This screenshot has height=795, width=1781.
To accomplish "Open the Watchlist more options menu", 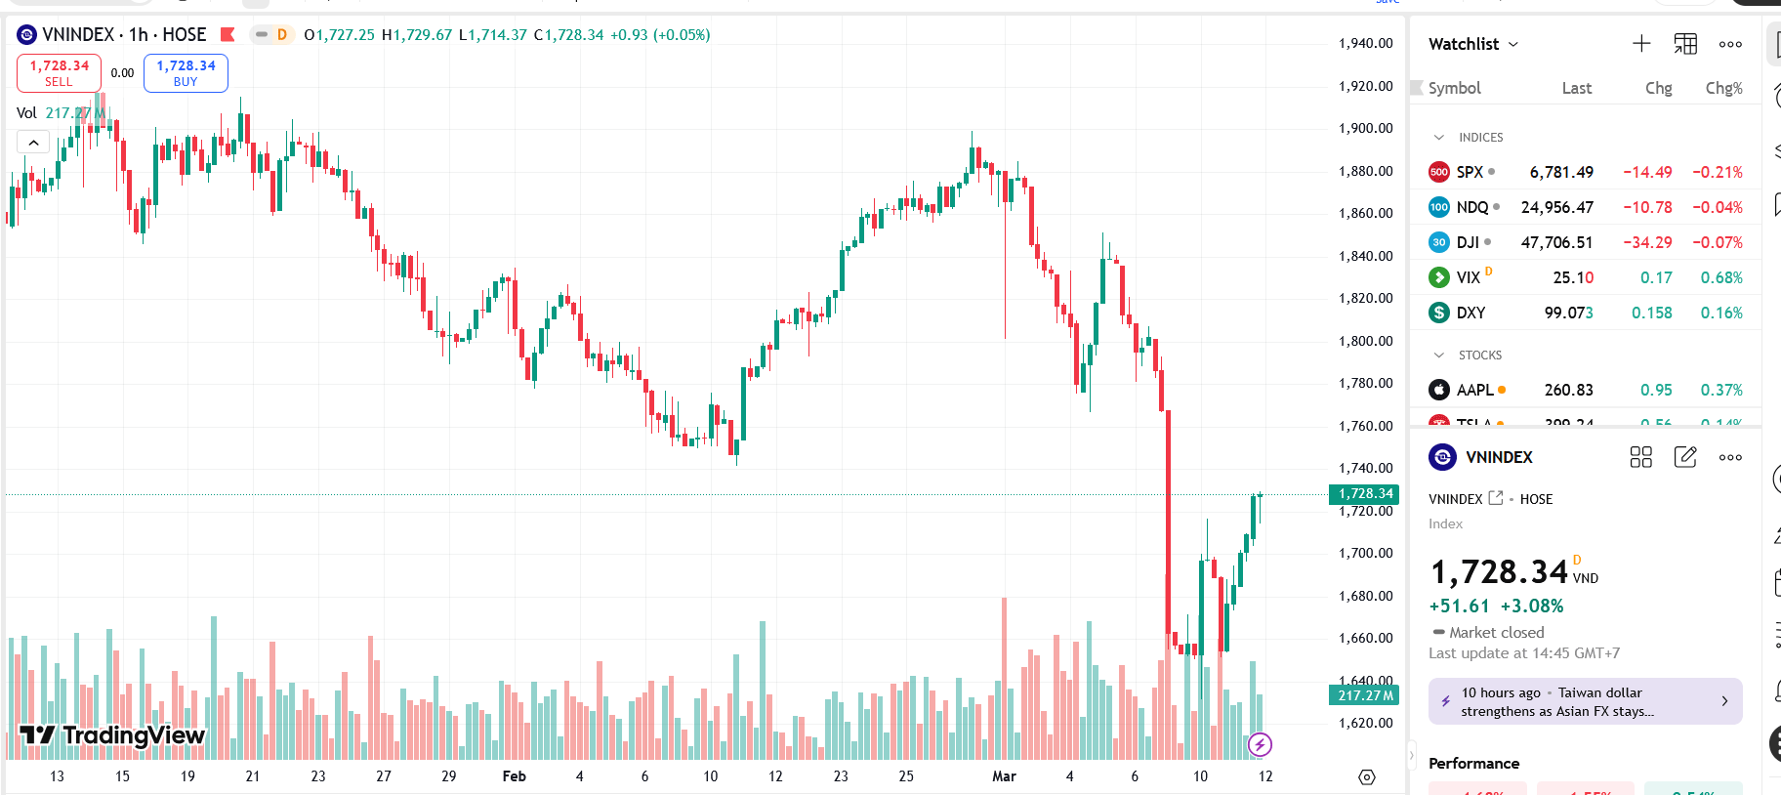I will [x=1730, y=44].
